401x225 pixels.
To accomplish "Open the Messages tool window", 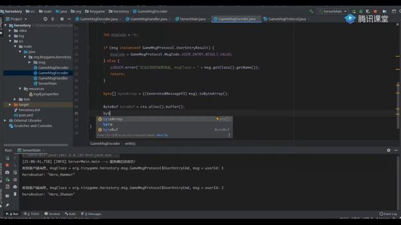I will pyautogui.click(x=91, y=214).
